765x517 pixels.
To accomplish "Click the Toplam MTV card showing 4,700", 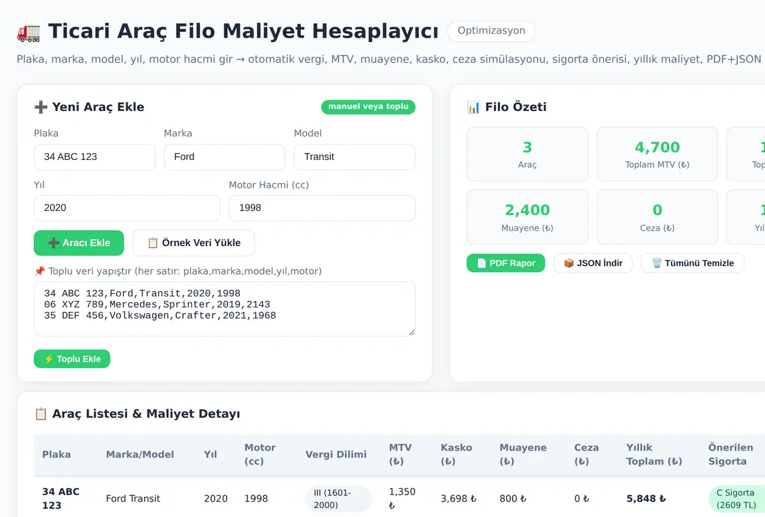I will pyautogui.click(x=657, y=154).
